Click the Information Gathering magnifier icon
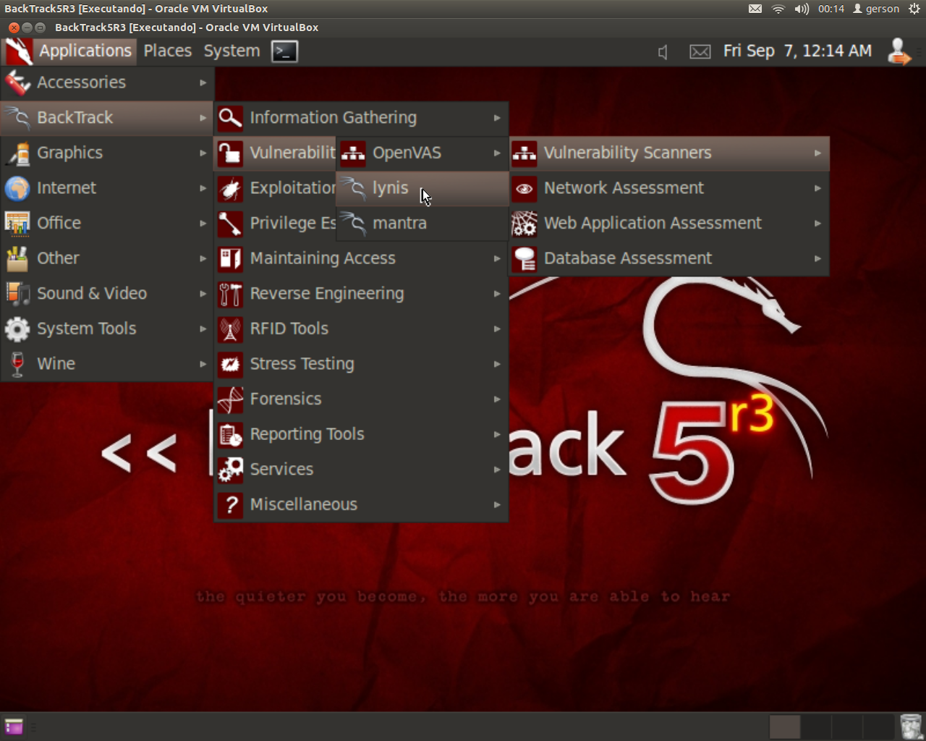This screenshot has height=741, width=926. [x=230, y=117]
